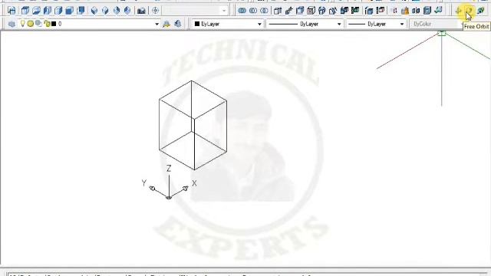
Task: Click ByLayer black color swatch
Action: point(197,24)
